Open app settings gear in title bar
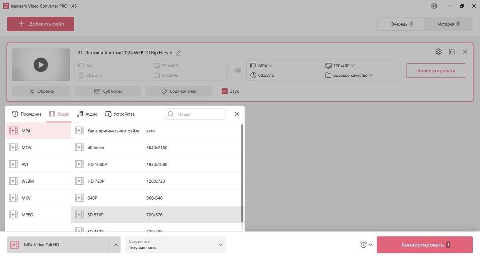 pos(434,6)
